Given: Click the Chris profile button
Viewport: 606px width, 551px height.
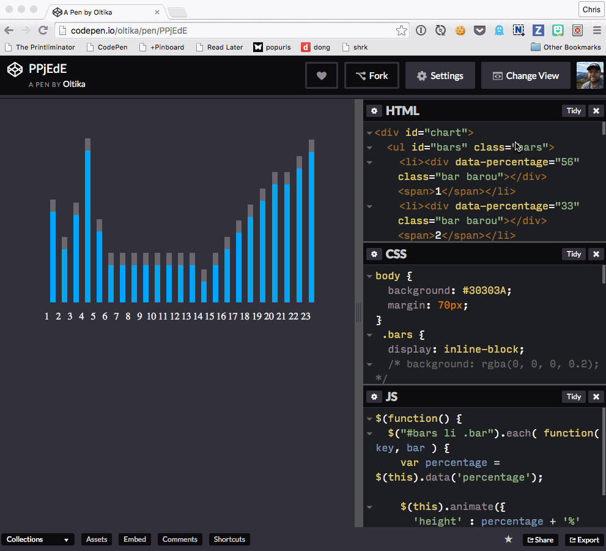Looking at the screenshot, I should [591, 10].
